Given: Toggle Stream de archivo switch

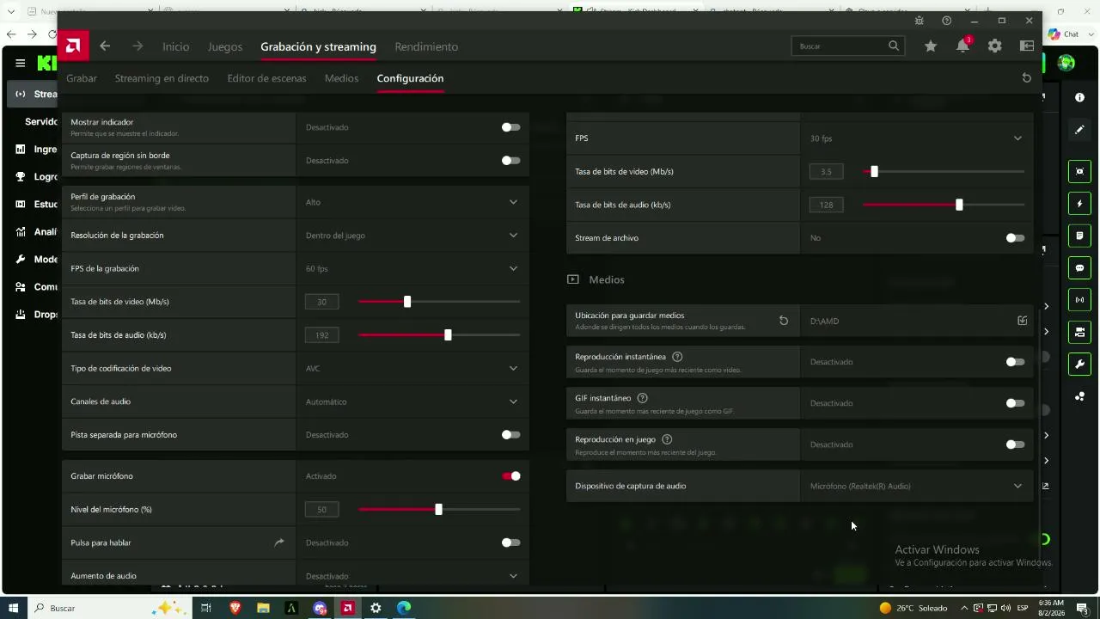Looking at the screenshot, I should point(1015,238).
